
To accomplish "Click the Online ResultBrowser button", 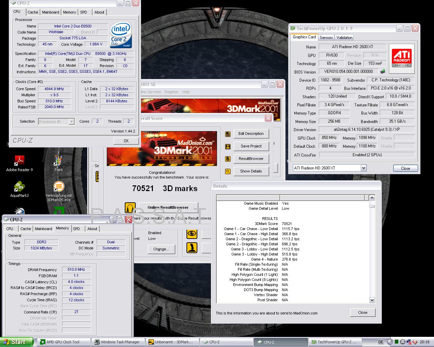I will coord(168,207).
